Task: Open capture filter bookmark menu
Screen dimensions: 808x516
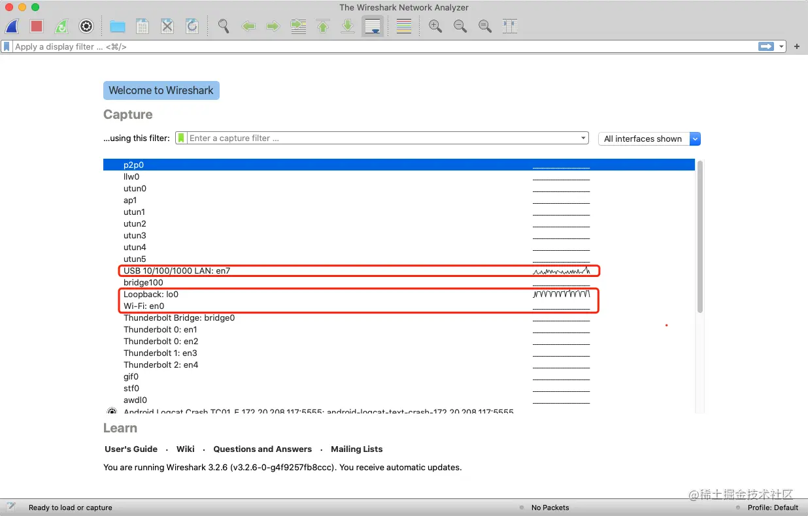Action: point(182,138)
